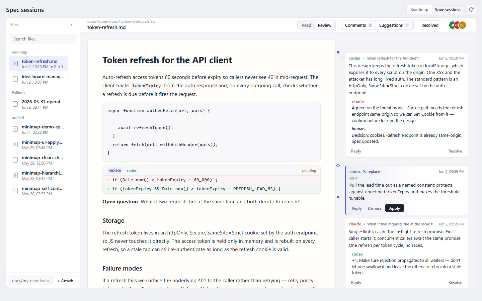Open minimap-clean-ch... file
Viewport: 482px width, 301px height.
(38, 160)
